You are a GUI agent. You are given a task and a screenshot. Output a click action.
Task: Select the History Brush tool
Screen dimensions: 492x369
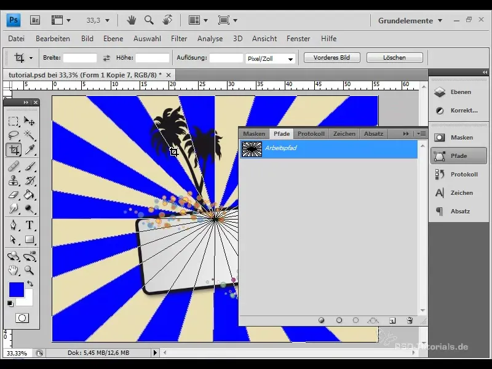tap(30, 181)
